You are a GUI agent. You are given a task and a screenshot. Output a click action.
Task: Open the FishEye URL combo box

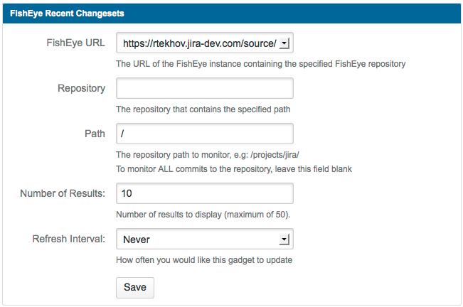pyautogui.click(x=199, y=44)
